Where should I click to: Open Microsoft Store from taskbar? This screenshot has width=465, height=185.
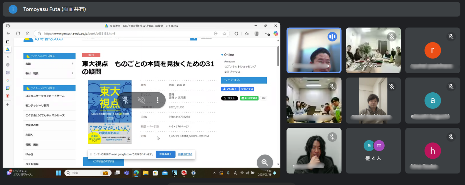pos(155,173)
